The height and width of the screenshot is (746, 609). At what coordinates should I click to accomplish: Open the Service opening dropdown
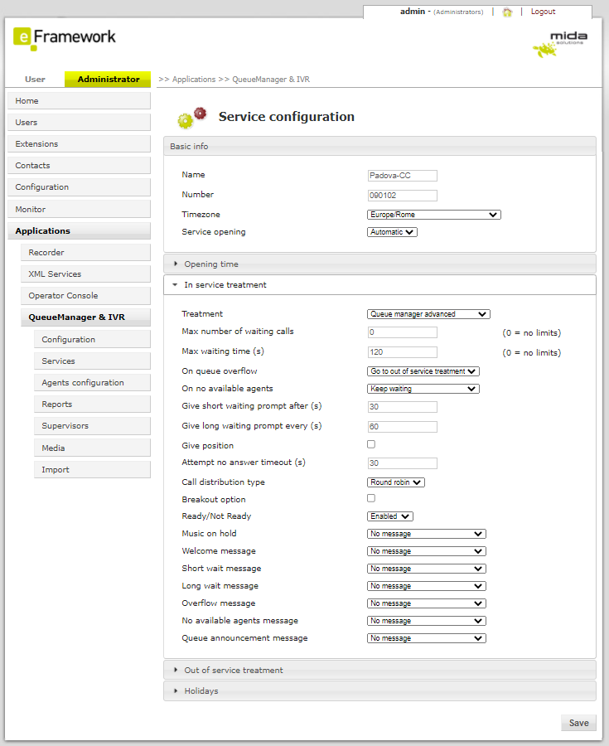point(392,232)
